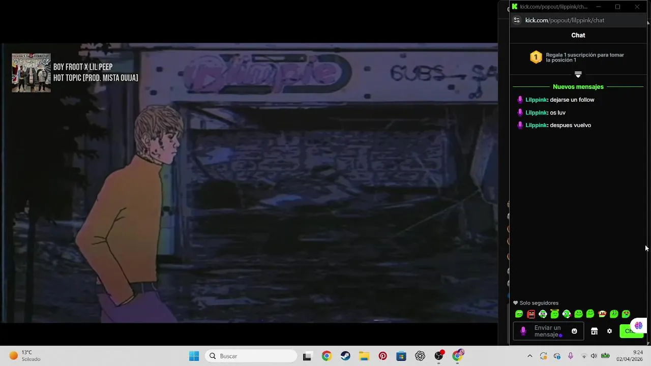The width and height of the screenshot is (651, 366).
Task: Click the Windows Start button
Action: coord(194,356)
